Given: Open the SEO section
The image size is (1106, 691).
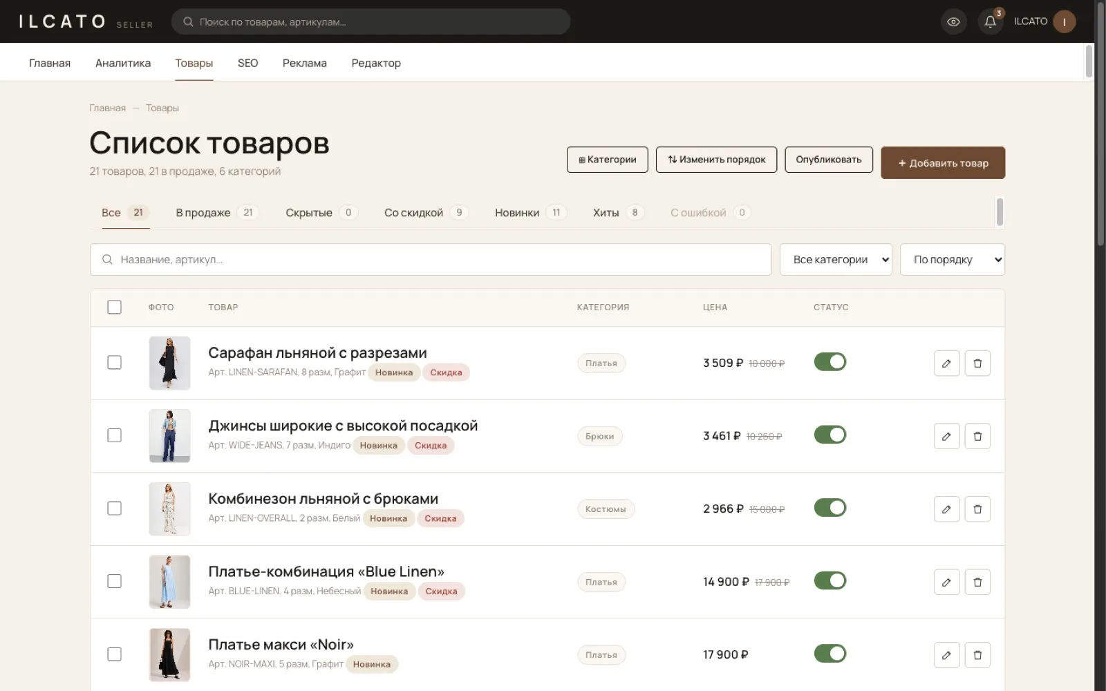Looking at the screenshot, I should tap(247, 63).
